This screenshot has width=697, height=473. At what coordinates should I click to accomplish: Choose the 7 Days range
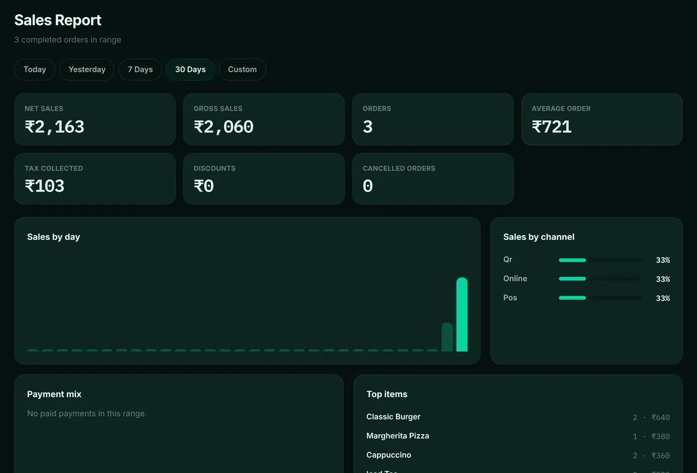pos(140,69)
